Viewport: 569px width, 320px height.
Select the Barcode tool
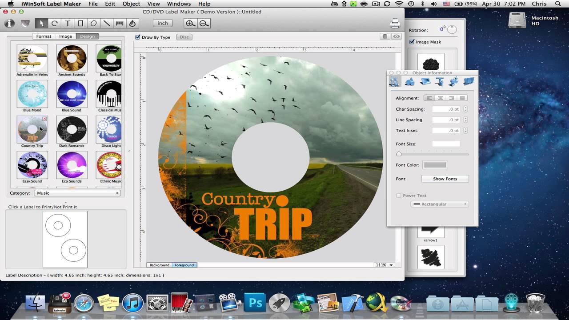[120, 23]
